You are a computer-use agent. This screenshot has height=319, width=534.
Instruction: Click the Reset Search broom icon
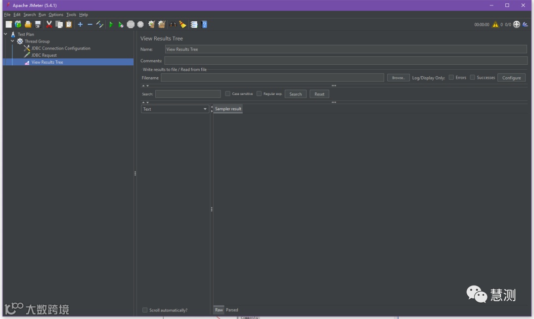183,24
